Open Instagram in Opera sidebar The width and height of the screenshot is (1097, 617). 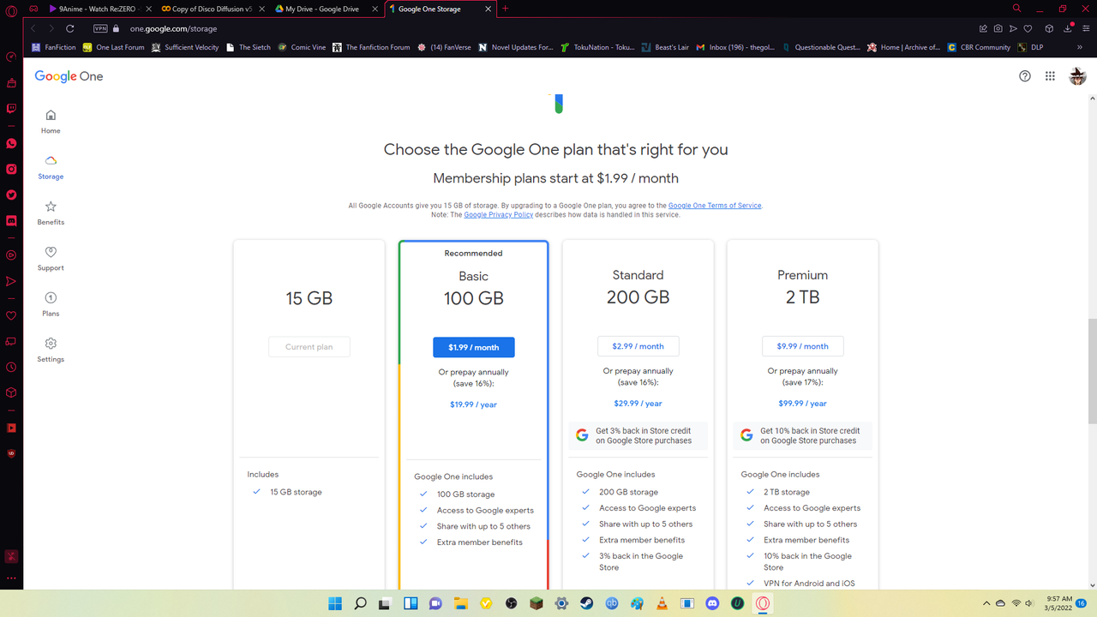click(11, 169)
